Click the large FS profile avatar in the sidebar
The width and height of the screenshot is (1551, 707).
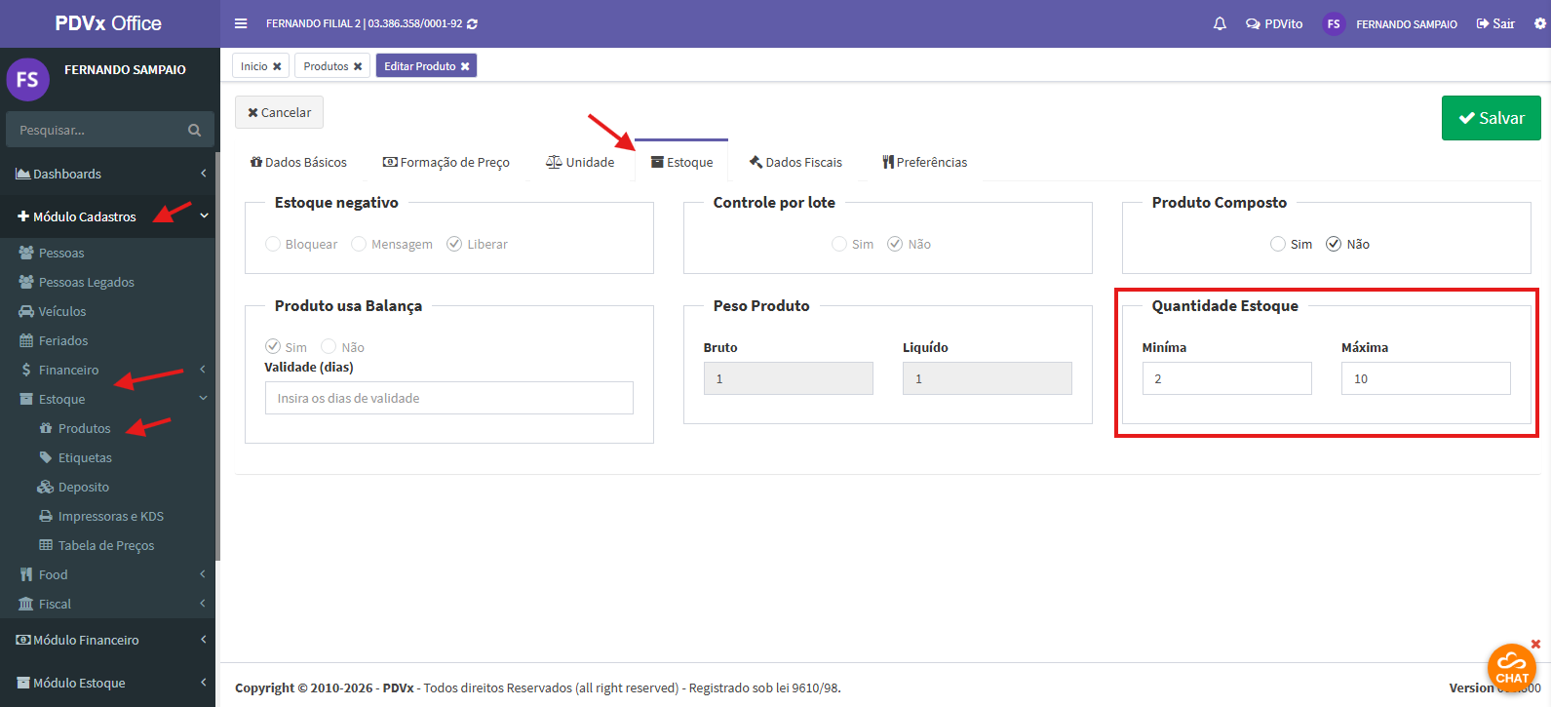click(27, 80)
